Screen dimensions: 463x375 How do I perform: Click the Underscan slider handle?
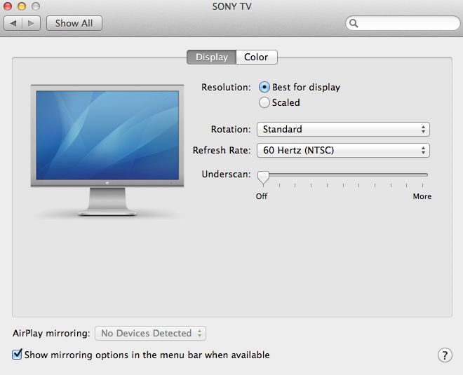click(x=263, y=177)
